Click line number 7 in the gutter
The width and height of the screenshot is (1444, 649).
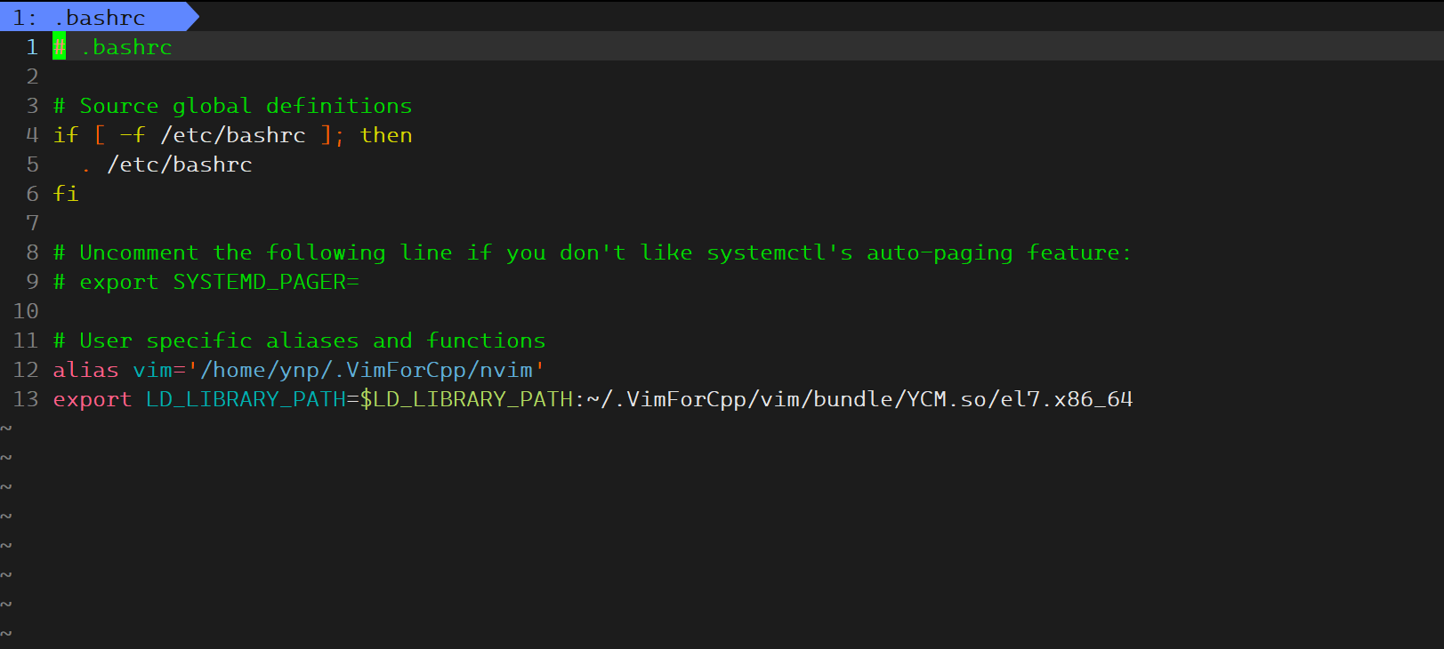pos(32,223)
